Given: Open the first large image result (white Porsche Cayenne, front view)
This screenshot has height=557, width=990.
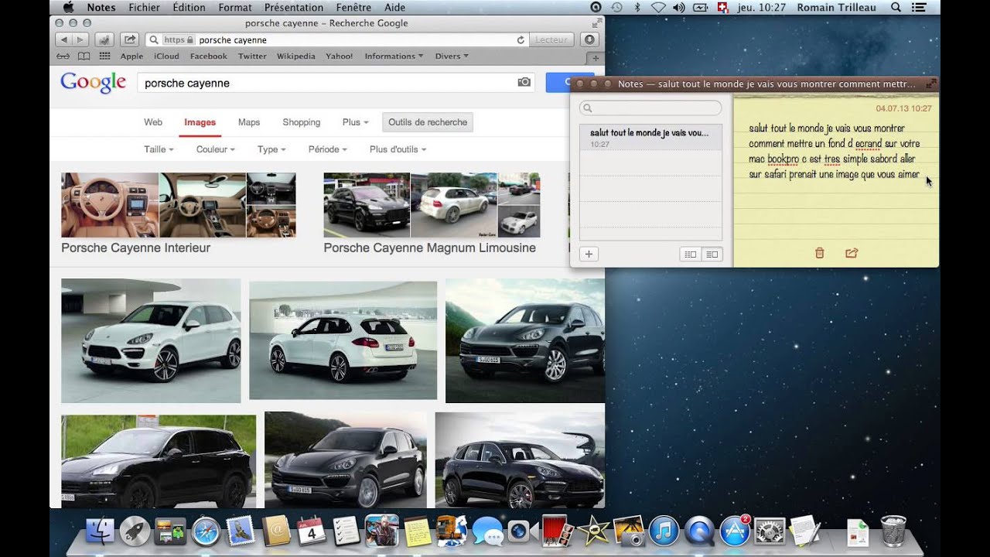Looking at the screenshot, I should (151, 340).
